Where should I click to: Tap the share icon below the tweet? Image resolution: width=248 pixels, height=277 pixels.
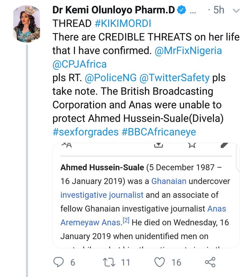pyautogui.click(x=210, y=263)
